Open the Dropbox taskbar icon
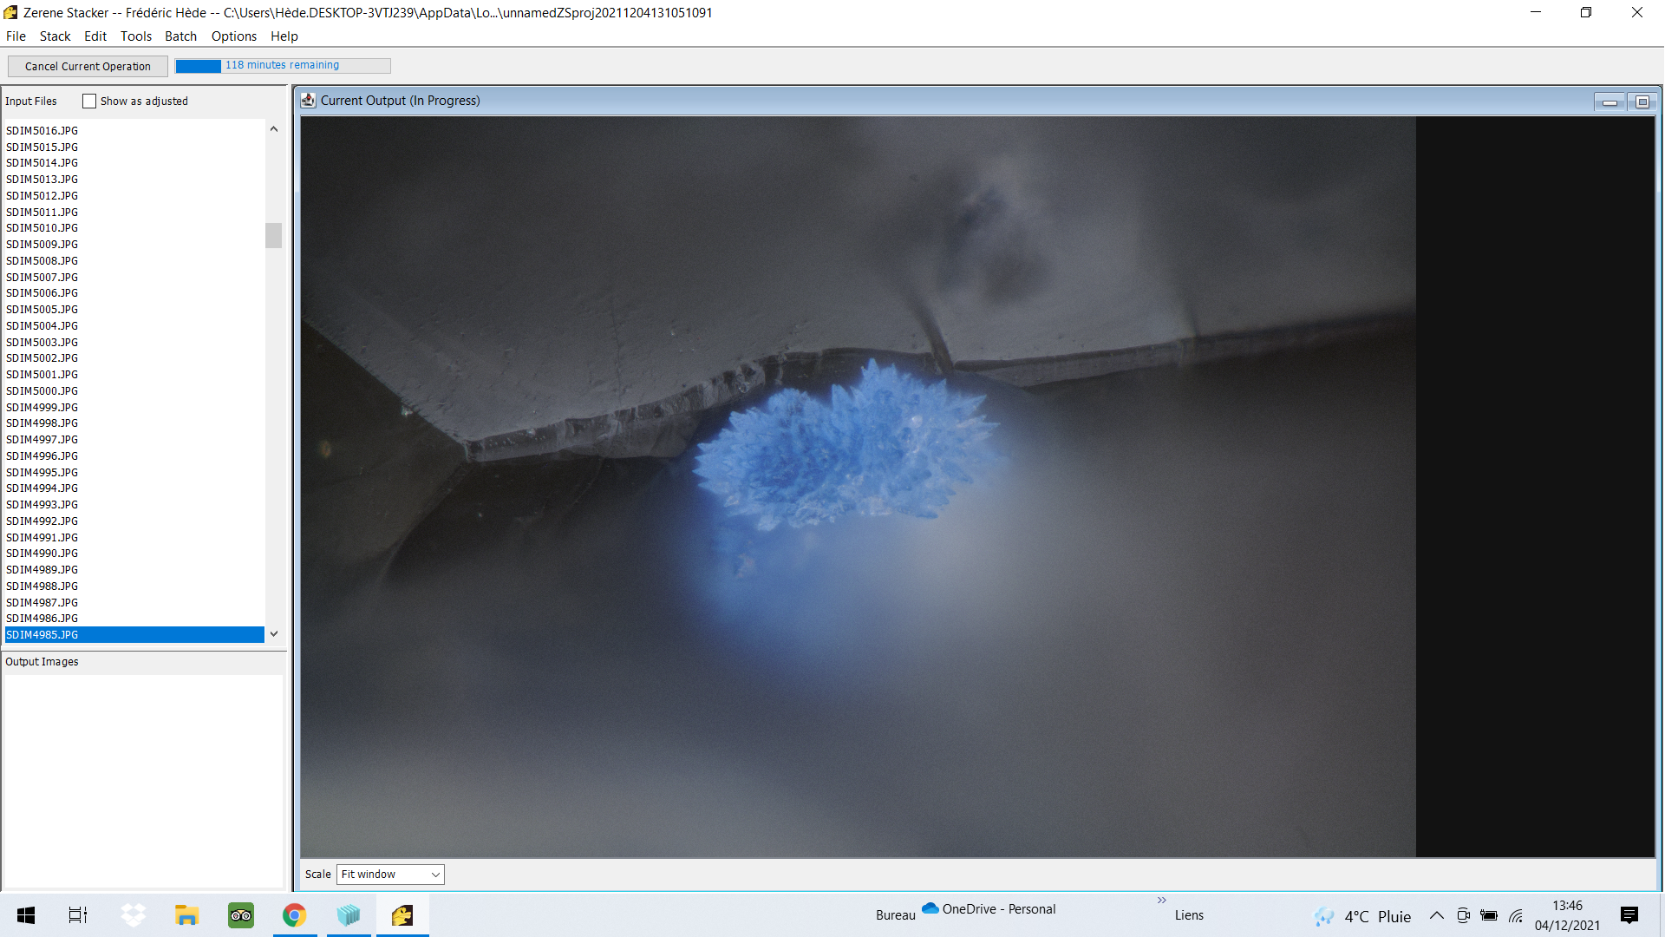Screen dimensions: 1665x937 point(133,915)
